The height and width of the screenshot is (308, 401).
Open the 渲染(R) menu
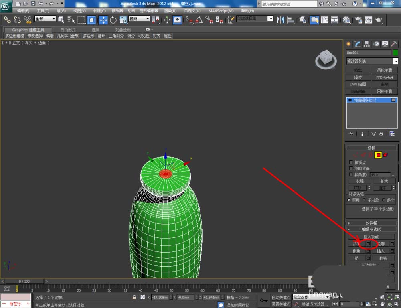click(170, 11)
